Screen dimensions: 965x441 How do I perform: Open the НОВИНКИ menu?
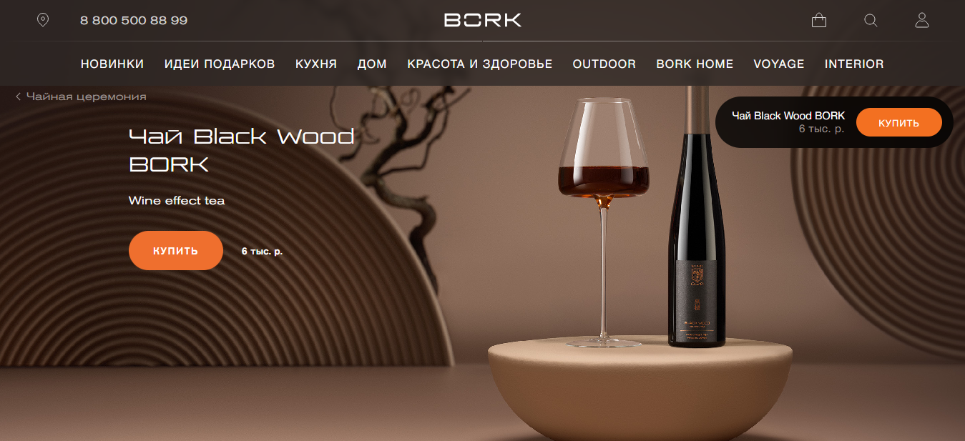[112, 64]
